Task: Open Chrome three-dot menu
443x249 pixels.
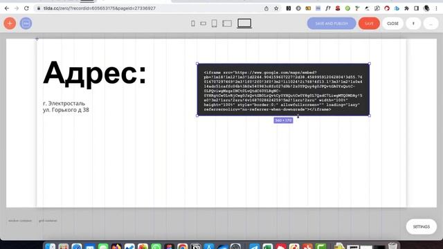Action: coord(437,8)
